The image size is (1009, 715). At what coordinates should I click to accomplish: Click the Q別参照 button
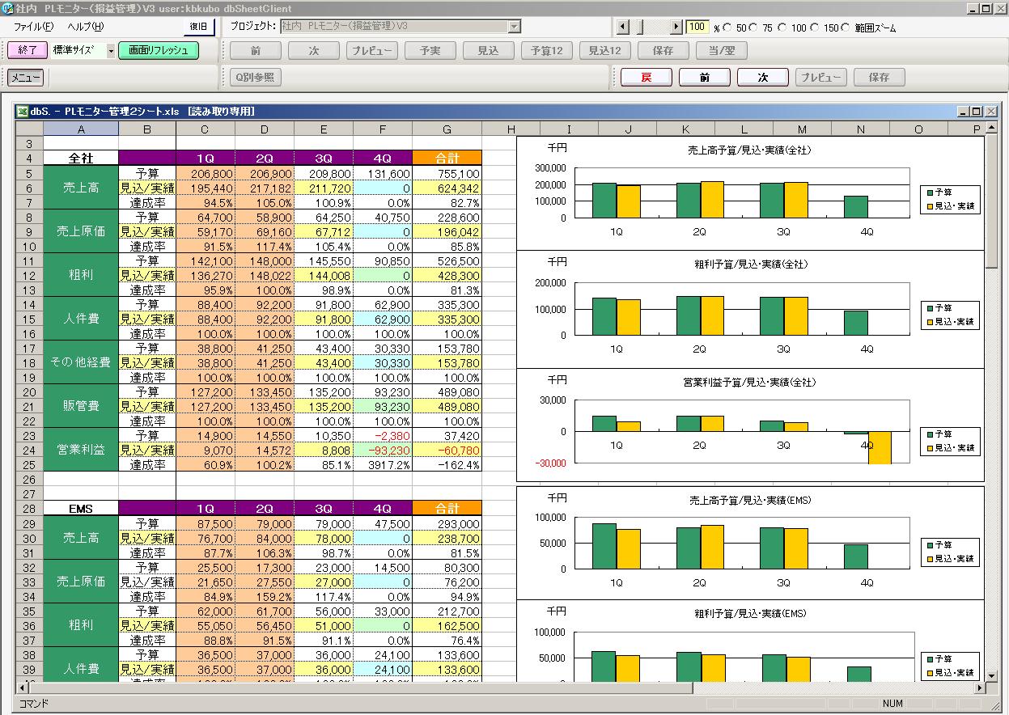[x=256, y=78]
